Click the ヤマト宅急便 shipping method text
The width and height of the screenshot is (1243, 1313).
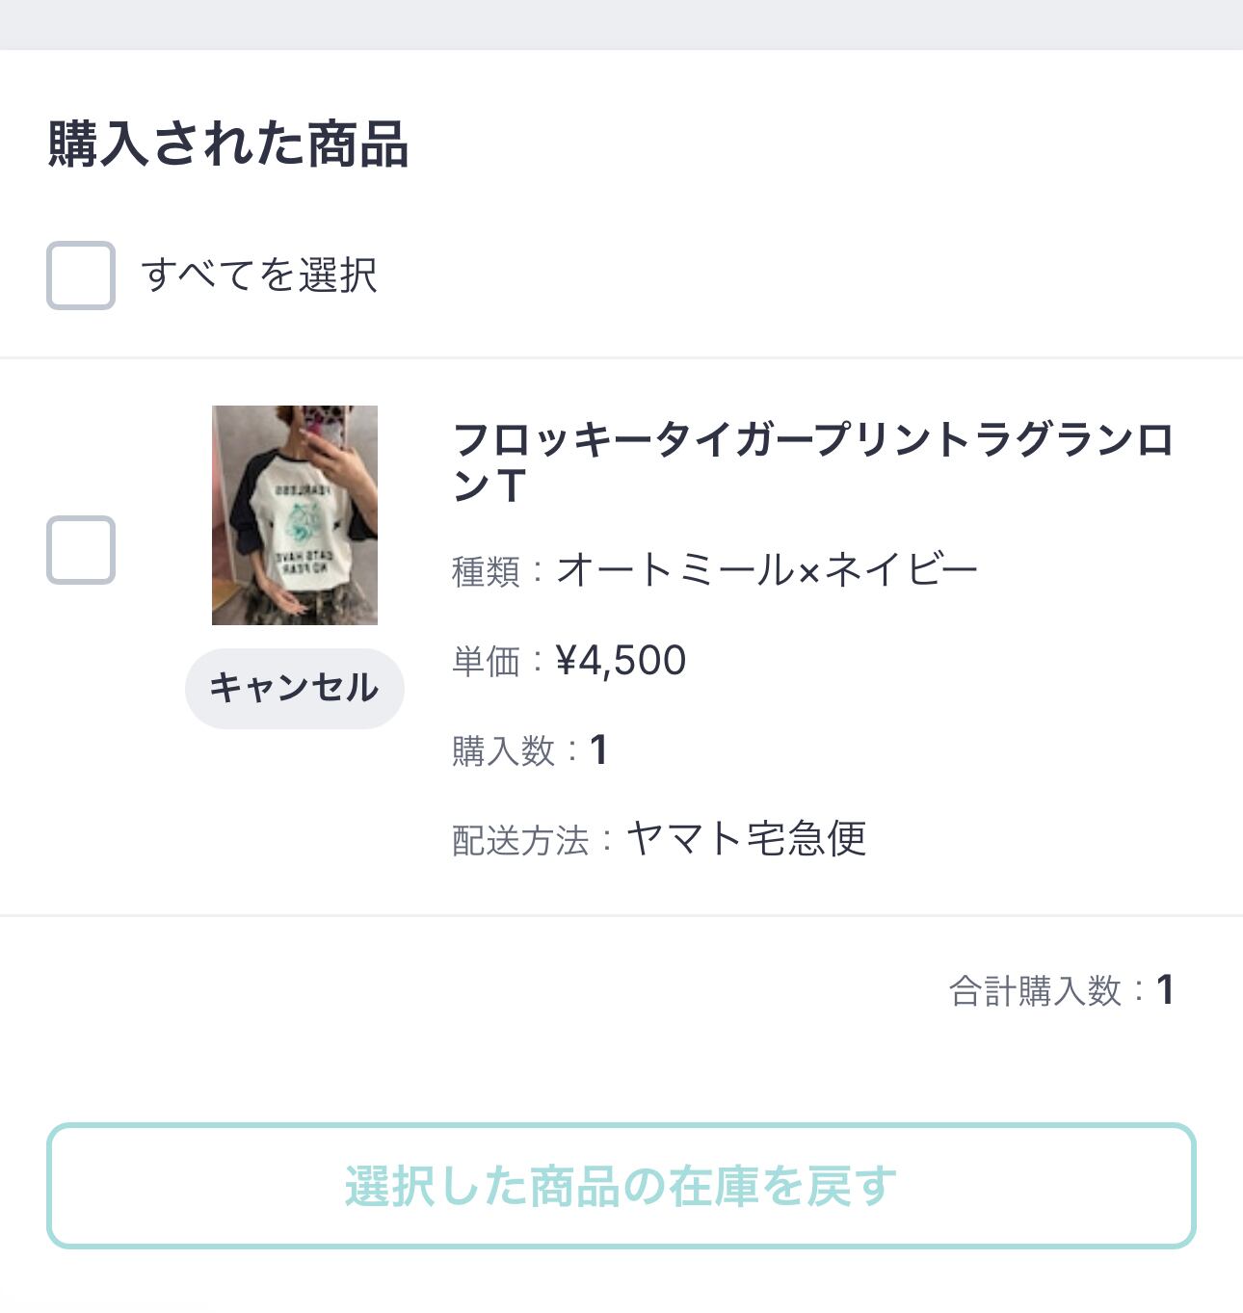coord(746,839)
